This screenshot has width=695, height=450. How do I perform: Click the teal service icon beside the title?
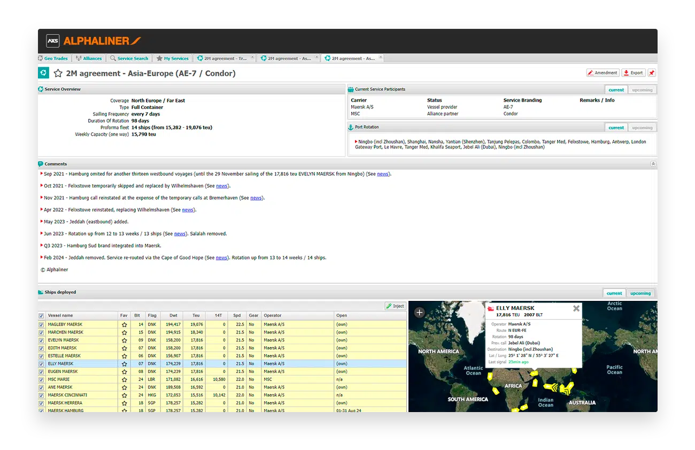point(43,73)
